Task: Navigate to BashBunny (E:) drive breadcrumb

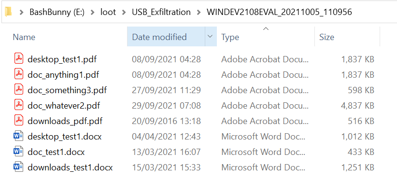Action: pos(57,12)
